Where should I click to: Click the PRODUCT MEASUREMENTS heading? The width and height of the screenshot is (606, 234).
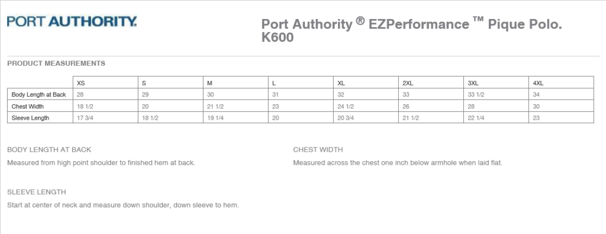pyautogui.click(x=56, y=63)
